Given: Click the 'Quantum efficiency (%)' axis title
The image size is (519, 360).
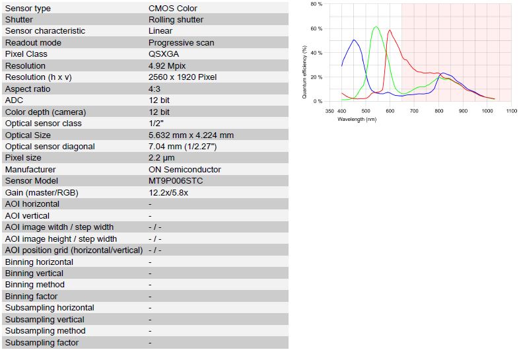Looking at the screenshot, I should pos(304,72).
